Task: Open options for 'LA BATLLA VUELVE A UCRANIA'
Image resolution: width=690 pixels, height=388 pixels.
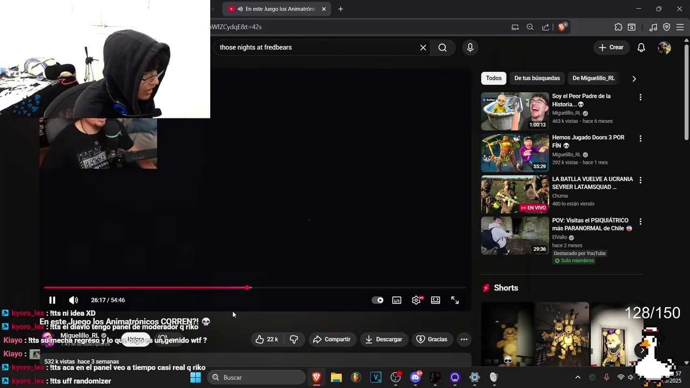Action: coord(640,180)
